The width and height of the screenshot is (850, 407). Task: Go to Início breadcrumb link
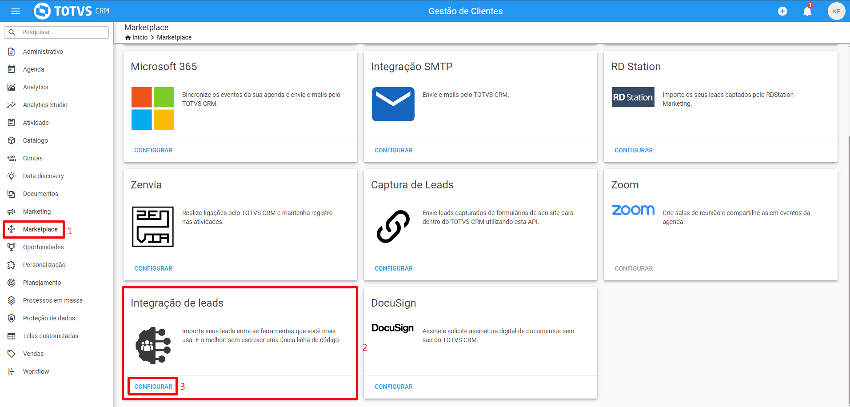(140, 37)
